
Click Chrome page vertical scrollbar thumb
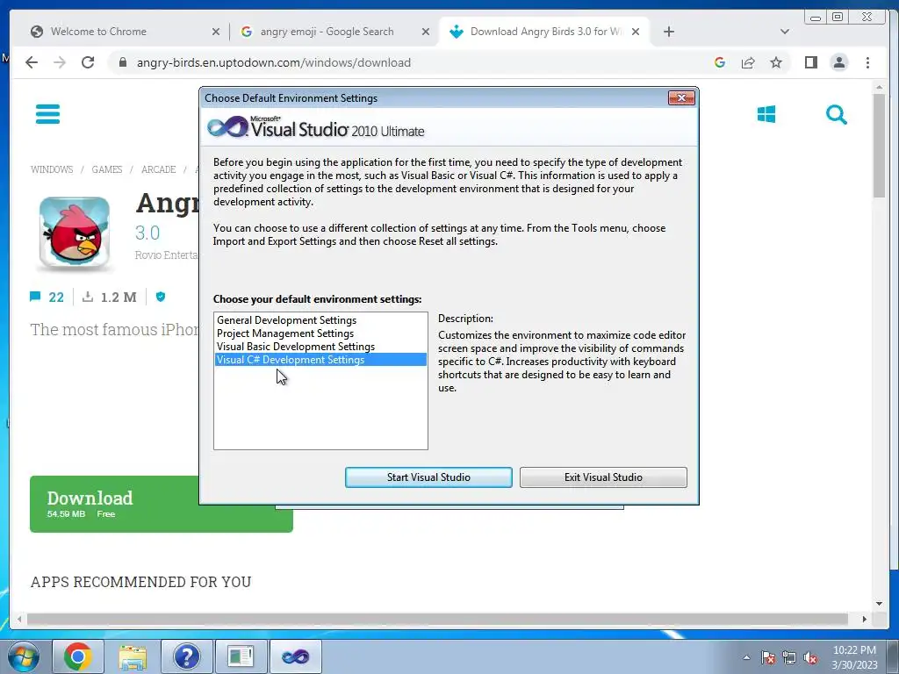[879, 146]
